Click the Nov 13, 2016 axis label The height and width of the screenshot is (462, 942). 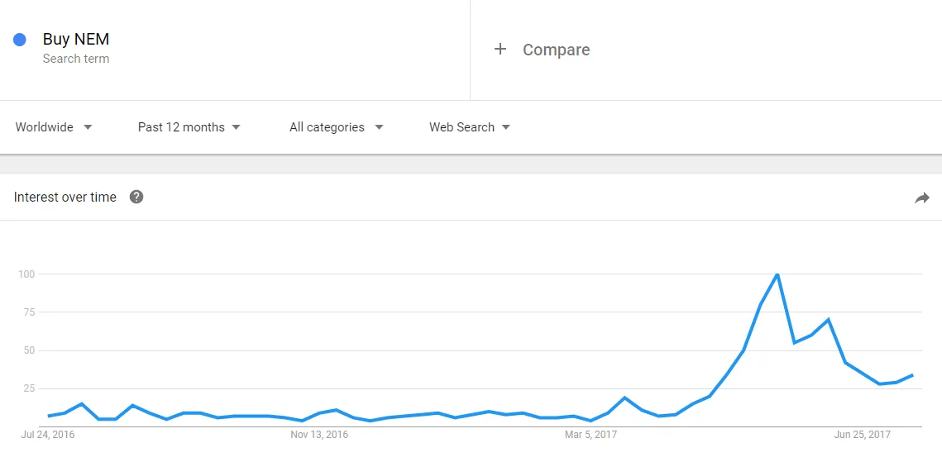pos(319,435)
